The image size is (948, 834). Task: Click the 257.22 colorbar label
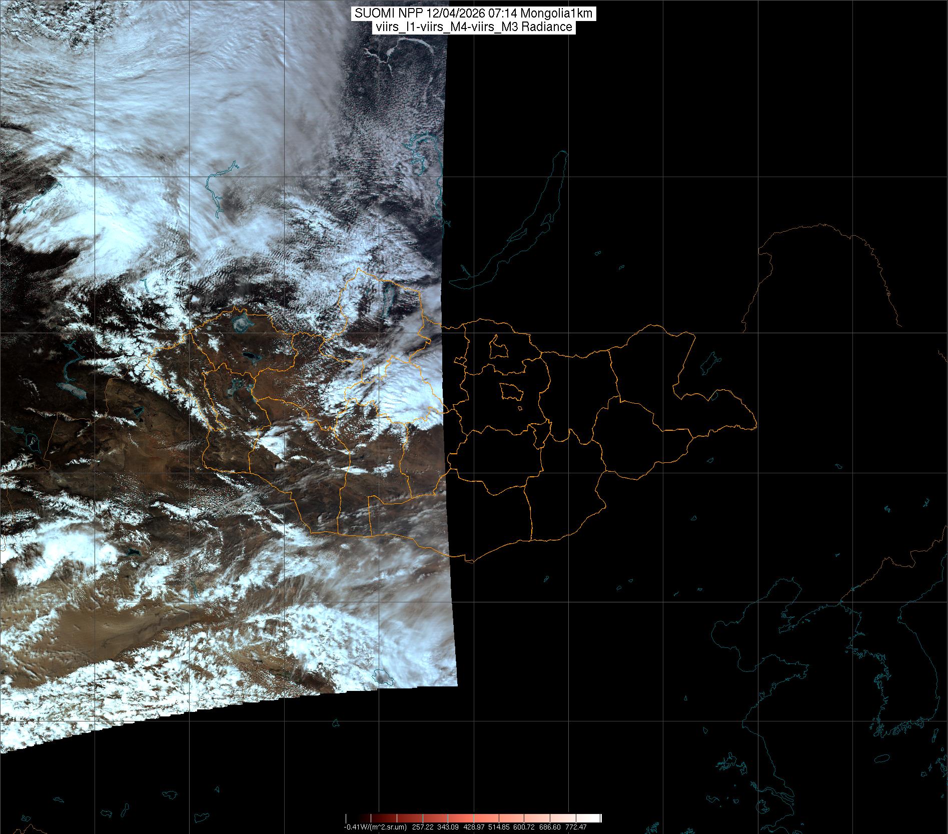421,827
